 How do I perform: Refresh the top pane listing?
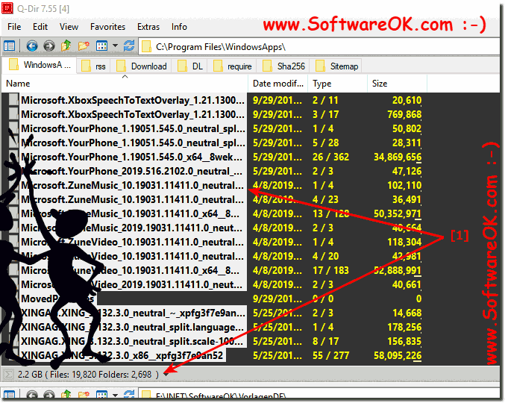pos(129,46)
